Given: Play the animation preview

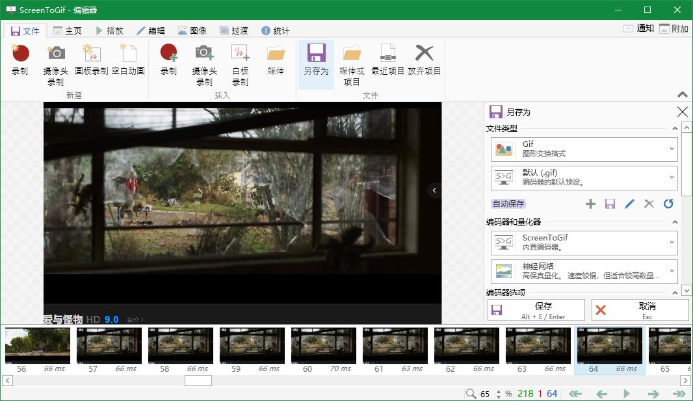Looking at the screenshot, I should (x=627, y=393).
